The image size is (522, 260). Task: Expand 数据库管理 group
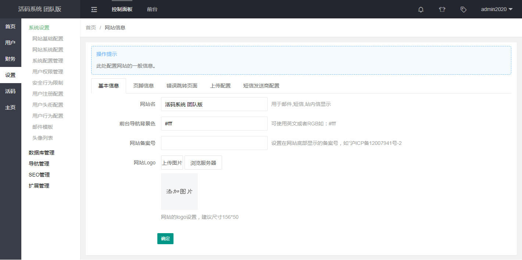(42, 153)
